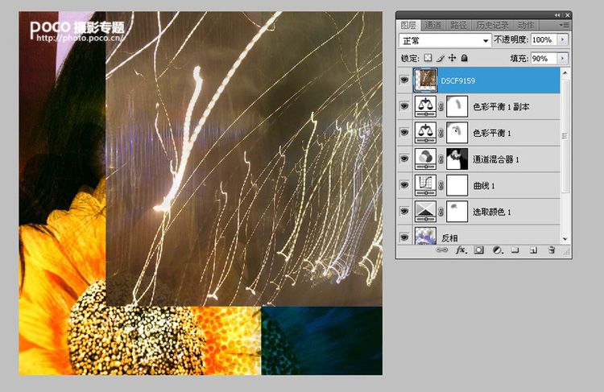Open layers panel options menu

click(565, 25)
